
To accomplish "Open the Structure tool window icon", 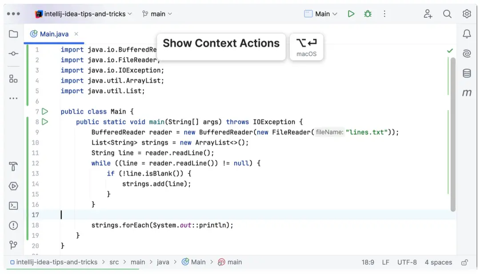I will pyautogui.click(x=13, y=79).
